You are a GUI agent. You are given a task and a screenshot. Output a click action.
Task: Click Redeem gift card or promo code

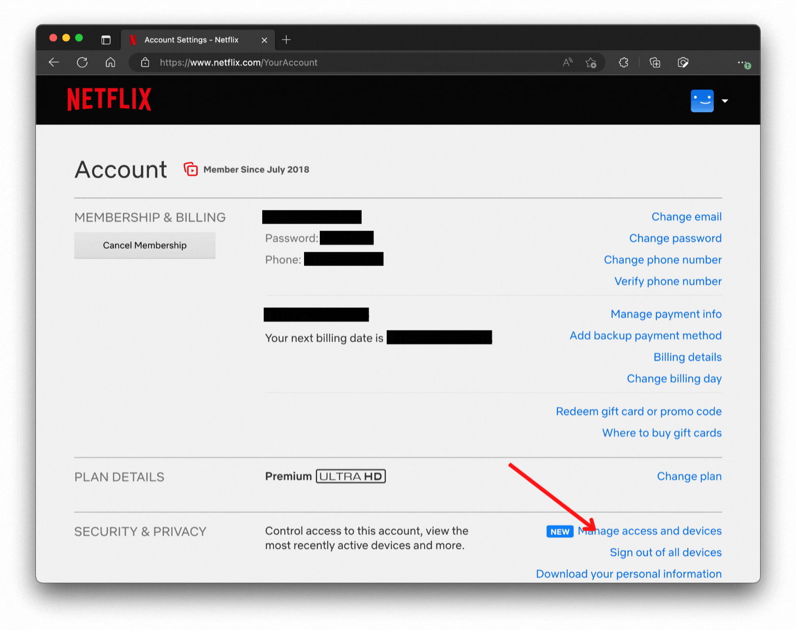[639, 412]
